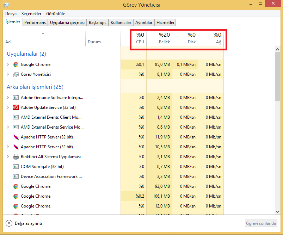
Task: Click the Görev Yöneticisi process icon
Action: [16, 74]
